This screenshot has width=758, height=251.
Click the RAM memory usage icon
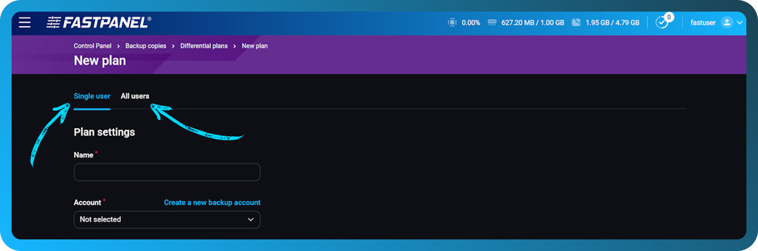click(x=492, y=23)
